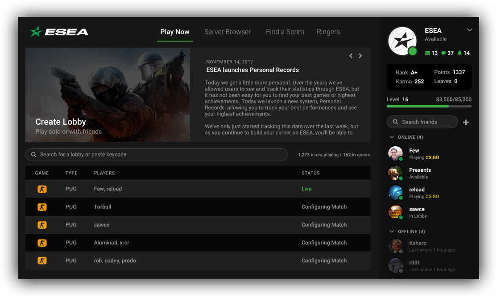497x298 pixels.
Task: Click the Rank A+ stat
Action: (x=406, y=73)
